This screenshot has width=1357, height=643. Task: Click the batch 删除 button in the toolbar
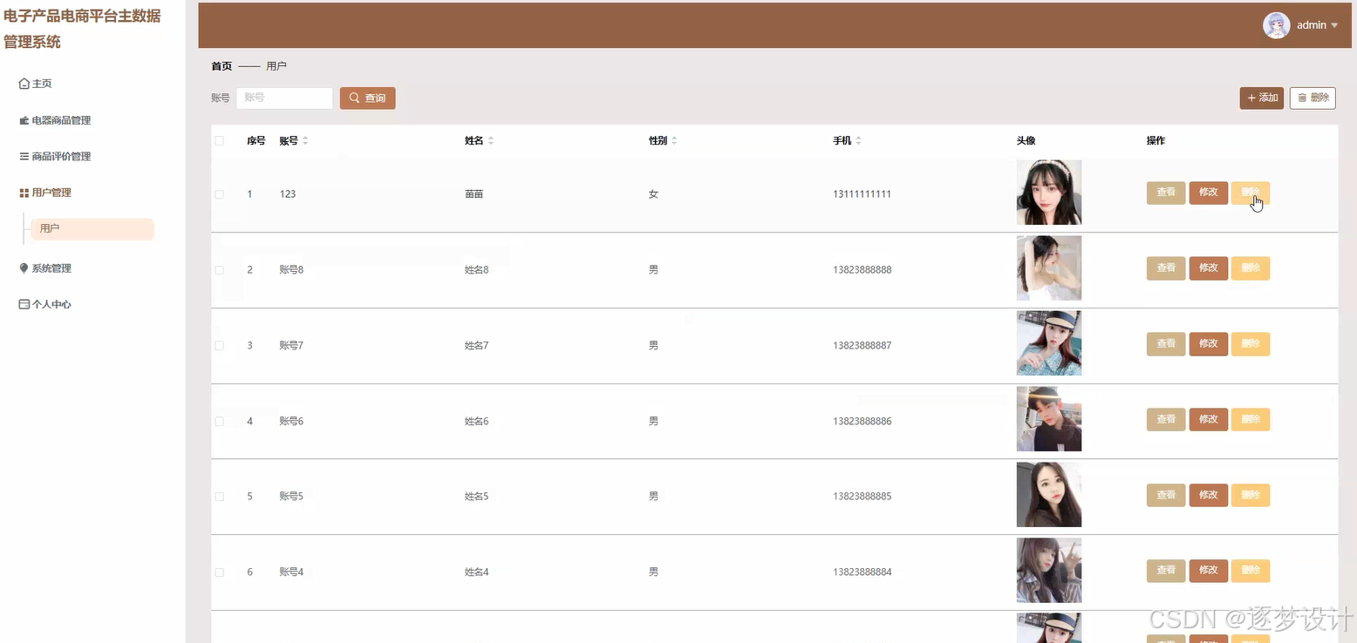click(x=1313, y=98)
